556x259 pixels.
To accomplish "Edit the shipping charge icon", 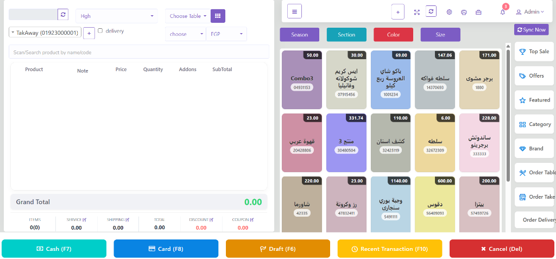I will [x=128, y=220].
